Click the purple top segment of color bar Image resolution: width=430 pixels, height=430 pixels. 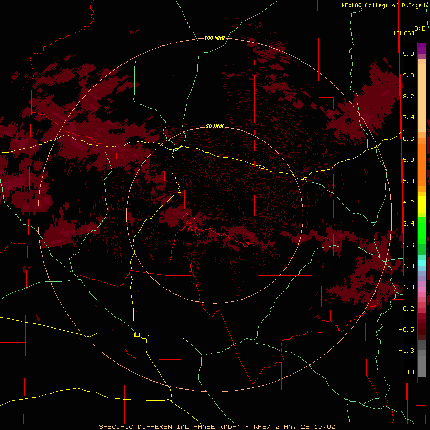[x=422, y=48]
